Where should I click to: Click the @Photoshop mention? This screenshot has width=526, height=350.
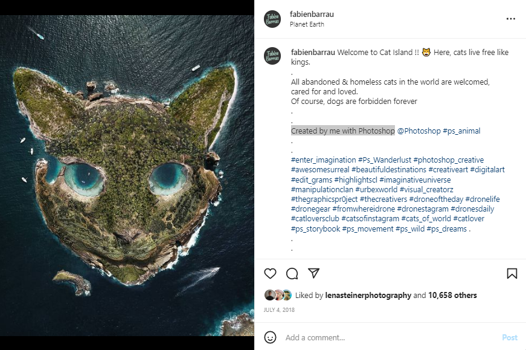pyautogui.click(x=419, y=131)
